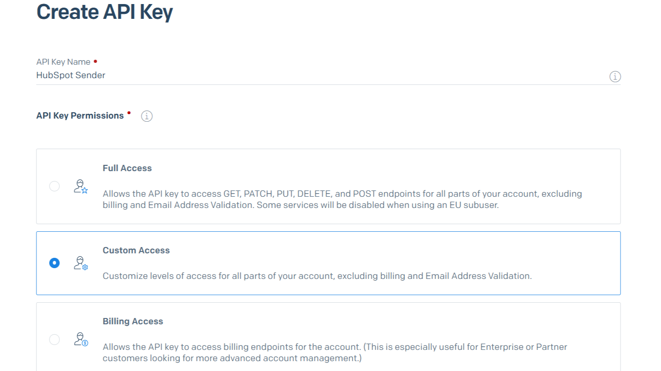The height and width of the screenshot is (371, 661).
Task: Click the user-with-star Full Access icon
Action: point(81,186)
